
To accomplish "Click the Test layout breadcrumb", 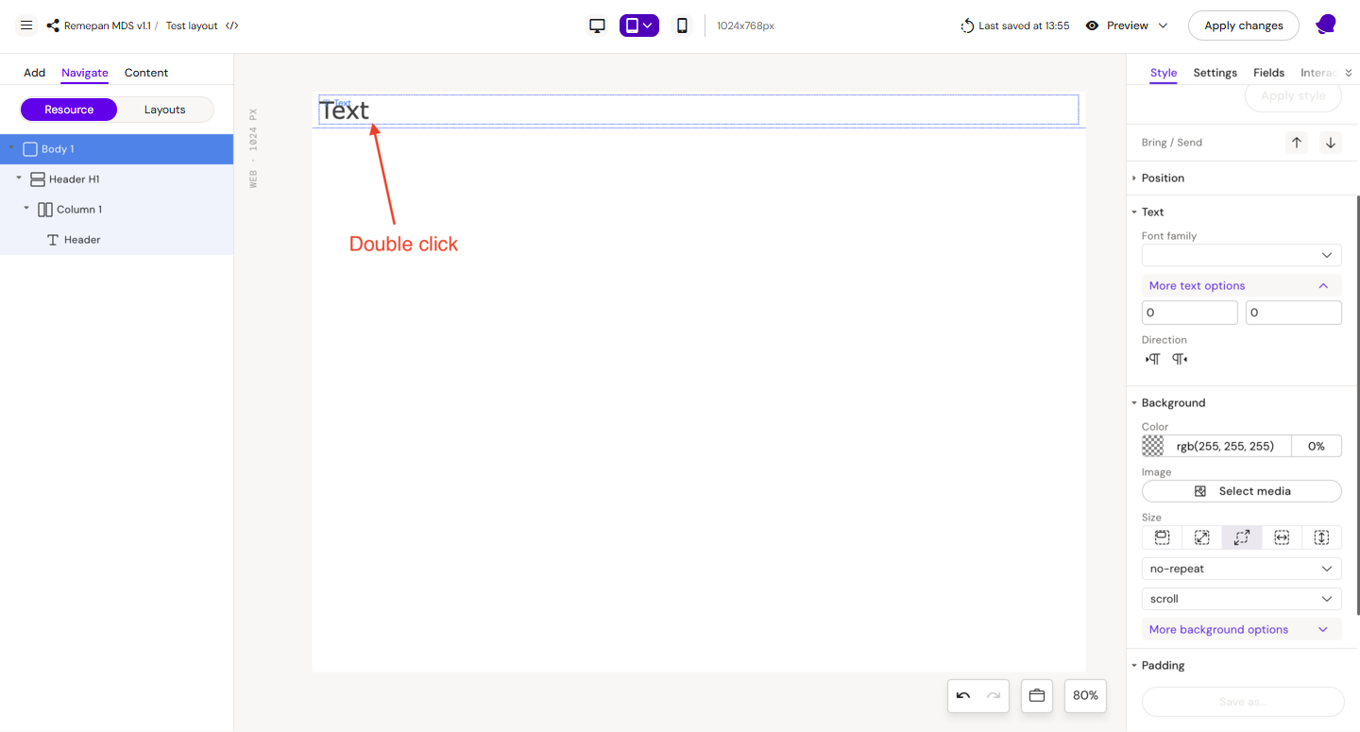I will click(x=192, y=26).
